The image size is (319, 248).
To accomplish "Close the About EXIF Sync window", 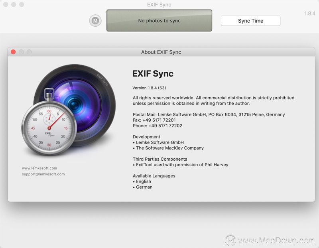I will click(14, 52).
